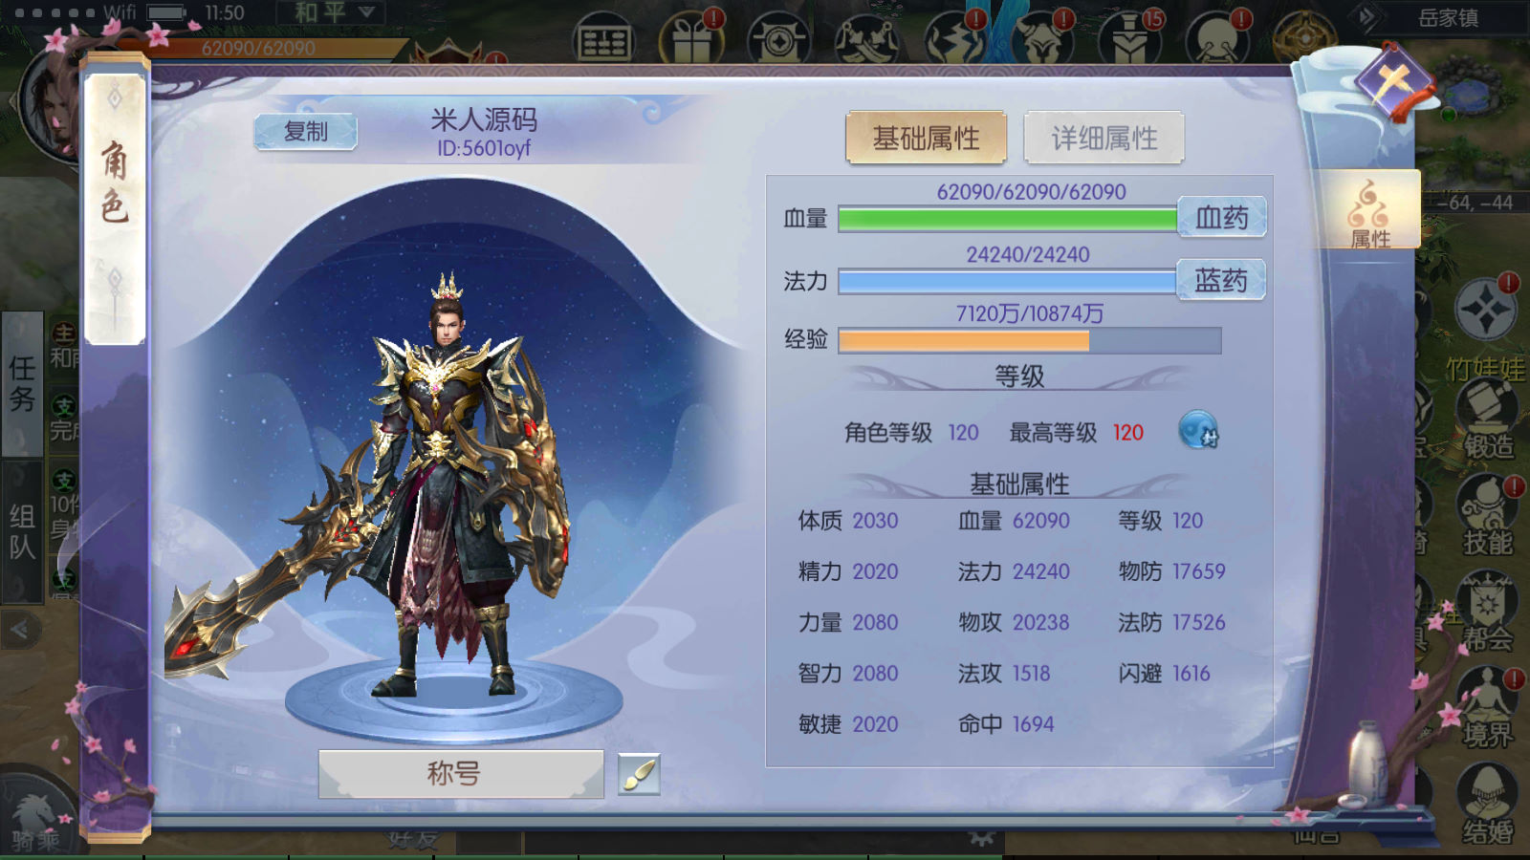Click the orange 经验 experience bar

[x=1030, y=341]
